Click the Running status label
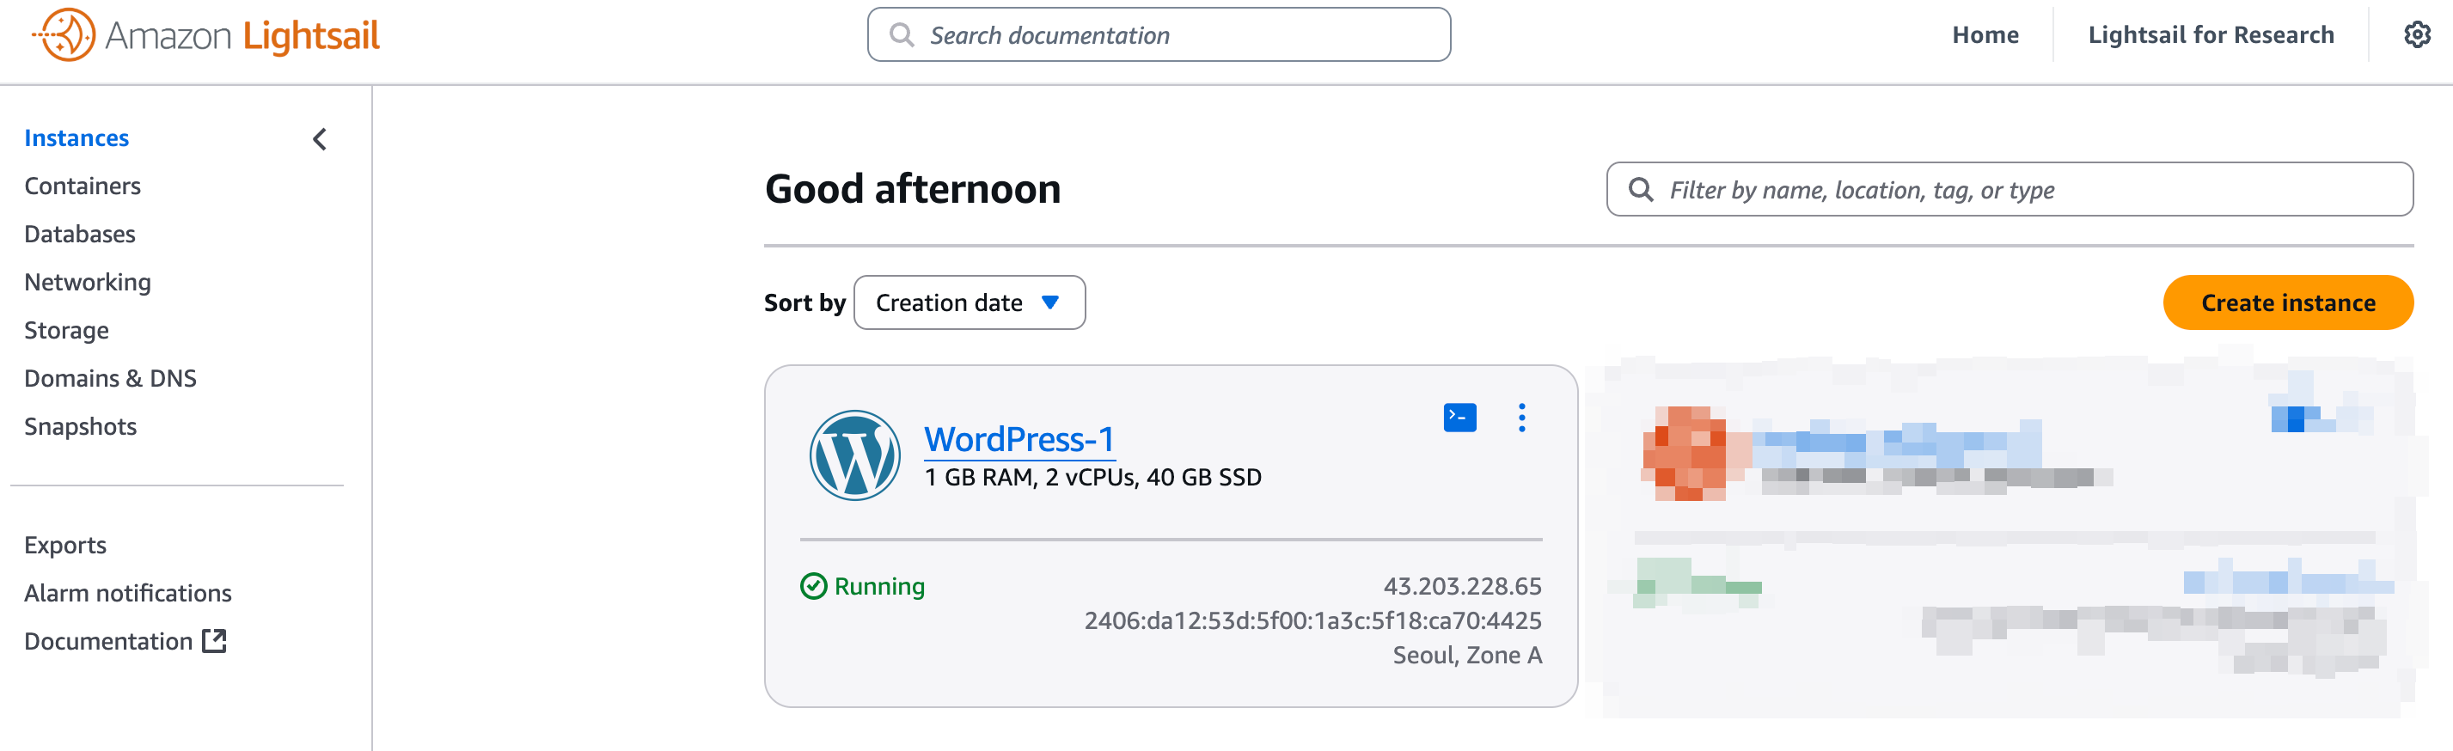2453x751 pixels. (879, 586)
